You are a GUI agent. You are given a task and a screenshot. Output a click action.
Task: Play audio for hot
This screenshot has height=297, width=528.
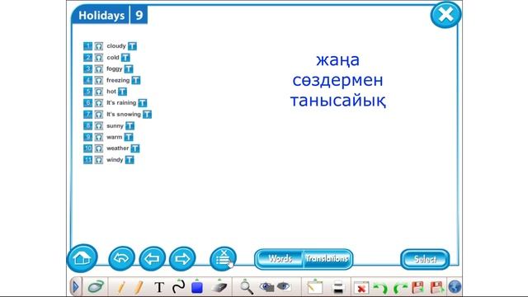[x=98, y=92]
